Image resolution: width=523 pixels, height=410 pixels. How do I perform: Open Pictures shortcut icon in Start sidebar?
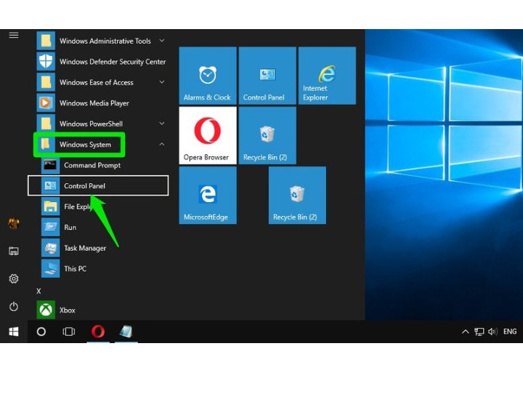pyautogui.click(x=14, y=251)
